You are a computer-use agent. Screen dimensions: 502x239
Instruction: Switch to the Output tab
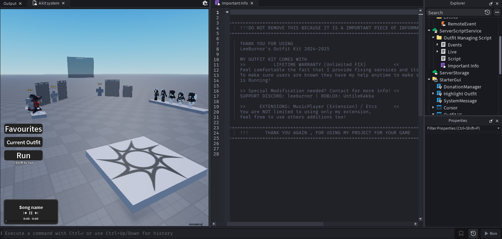10,3
